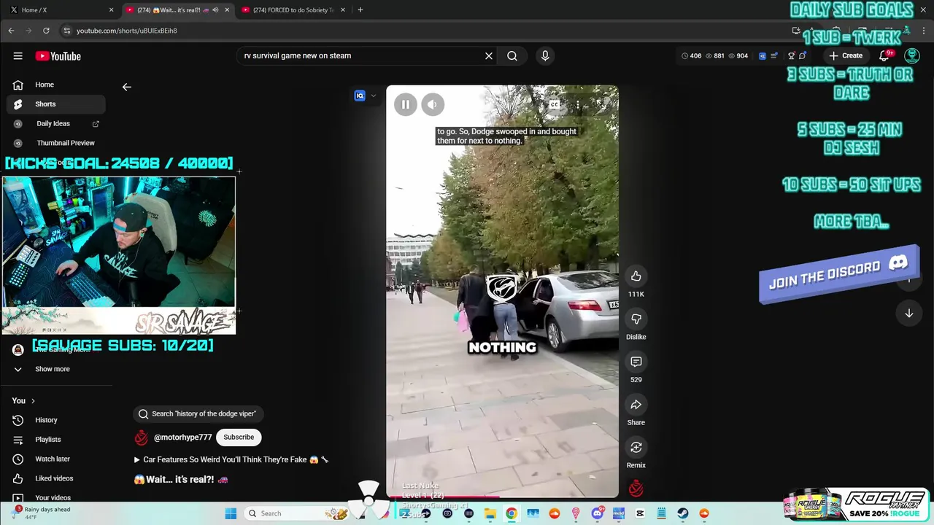The height and width of the screenshot is (525, 934).
Task: Toggle closed captions on the Short
Action: [555, 104]
